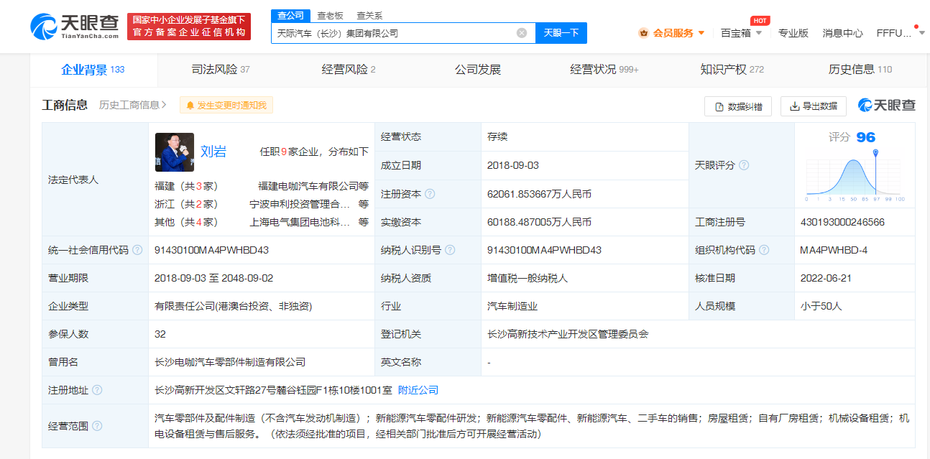Click 实缴资本 value 60188.487005万人民币
Viewport: 930px width, 459px height.
[x=539, y=222]
